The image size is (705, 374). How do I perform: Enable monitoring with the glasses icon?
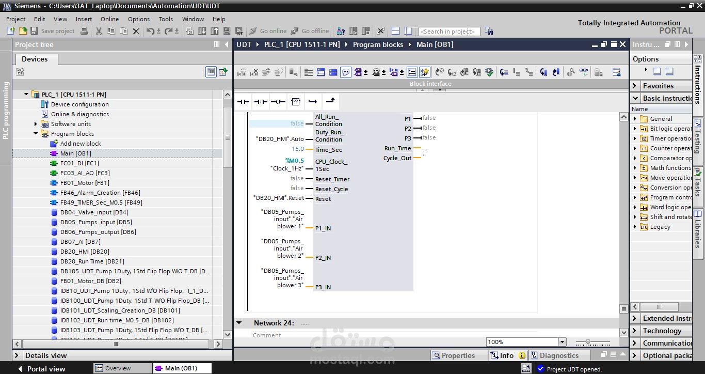pos(583,72)
